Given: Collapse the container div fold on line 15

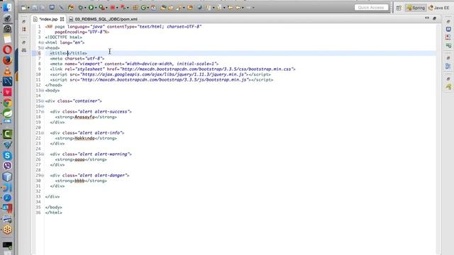Looking at the screenshot, I should (x=43, y=101).
